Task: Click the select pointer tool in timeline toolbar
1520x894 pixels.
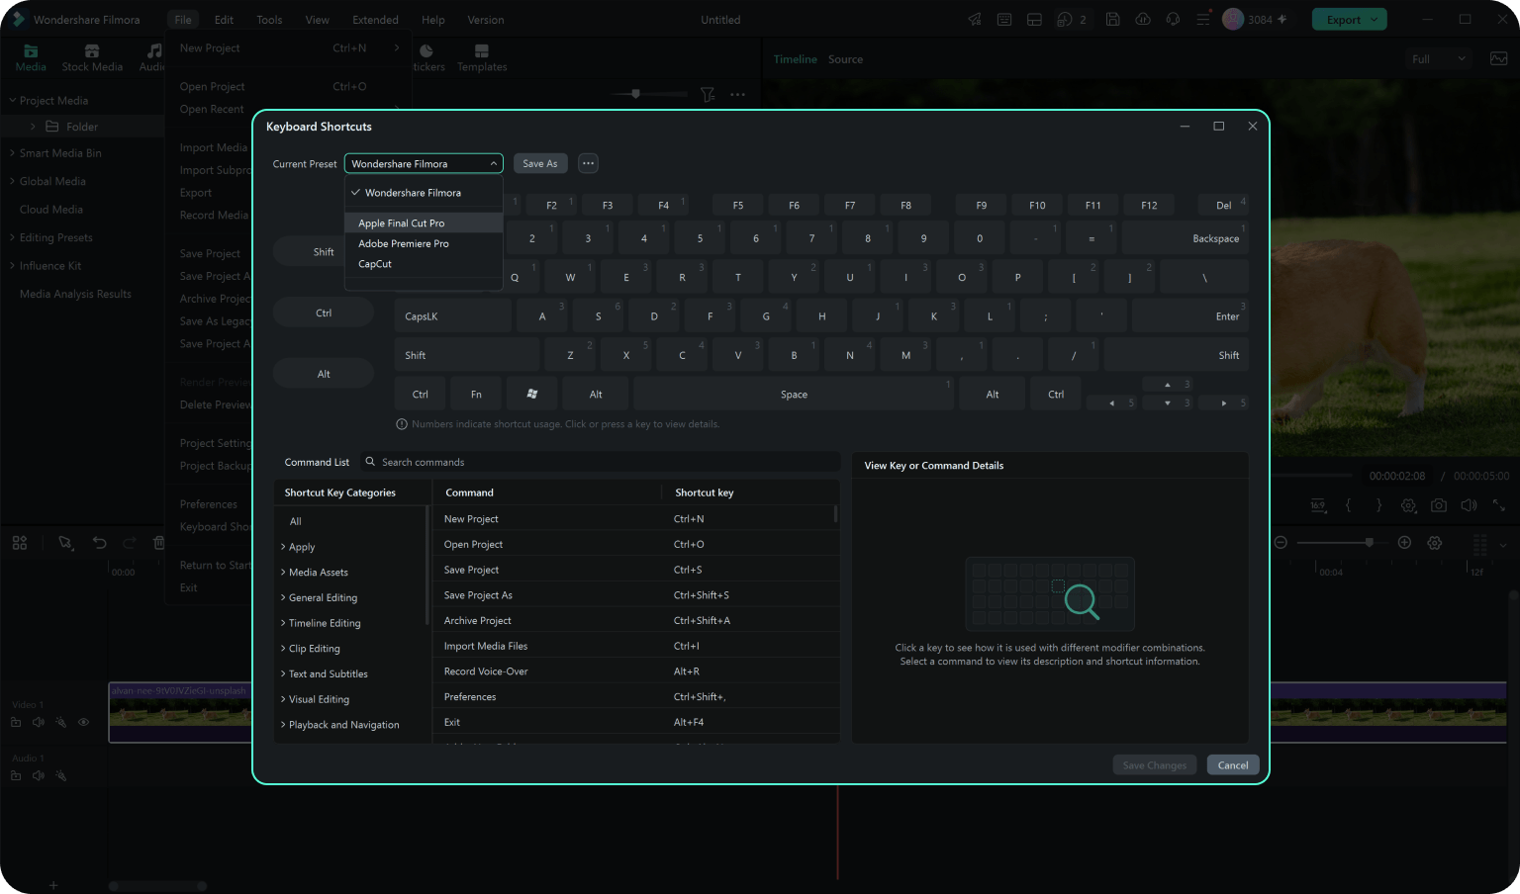Action: 65,543
